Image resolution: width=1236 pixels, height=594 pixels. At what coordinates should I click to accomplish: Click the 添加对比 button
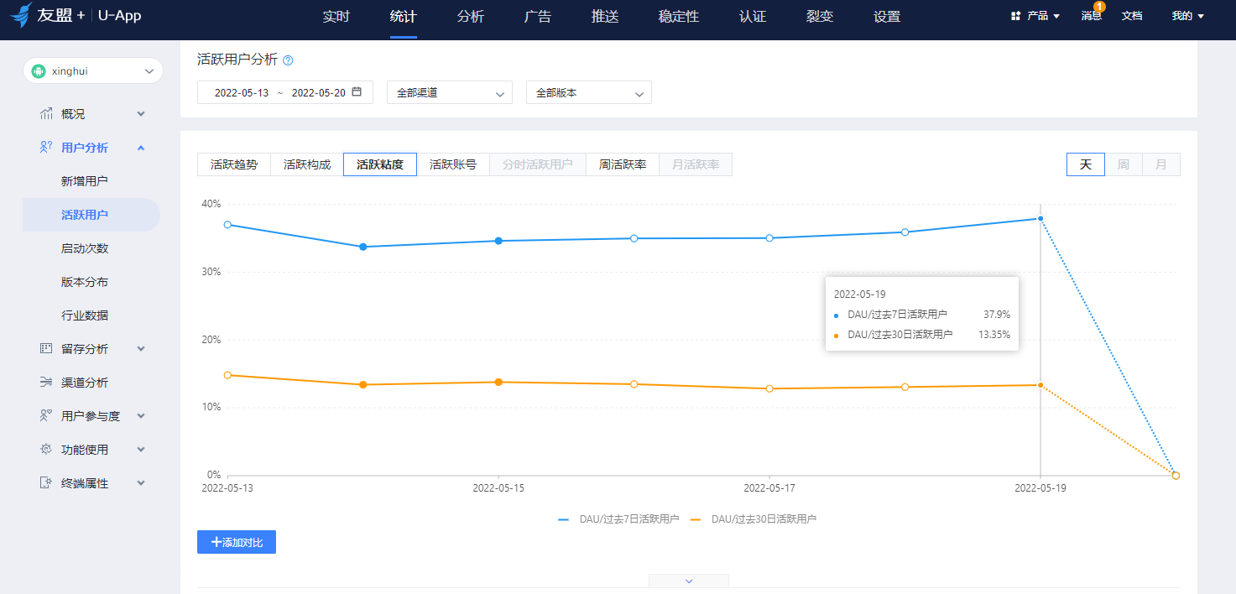(x=237, y=543)
